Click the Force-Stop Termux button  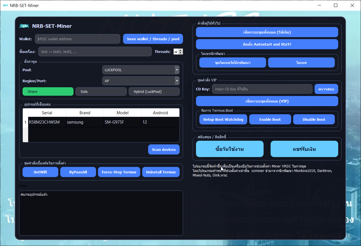119,172
